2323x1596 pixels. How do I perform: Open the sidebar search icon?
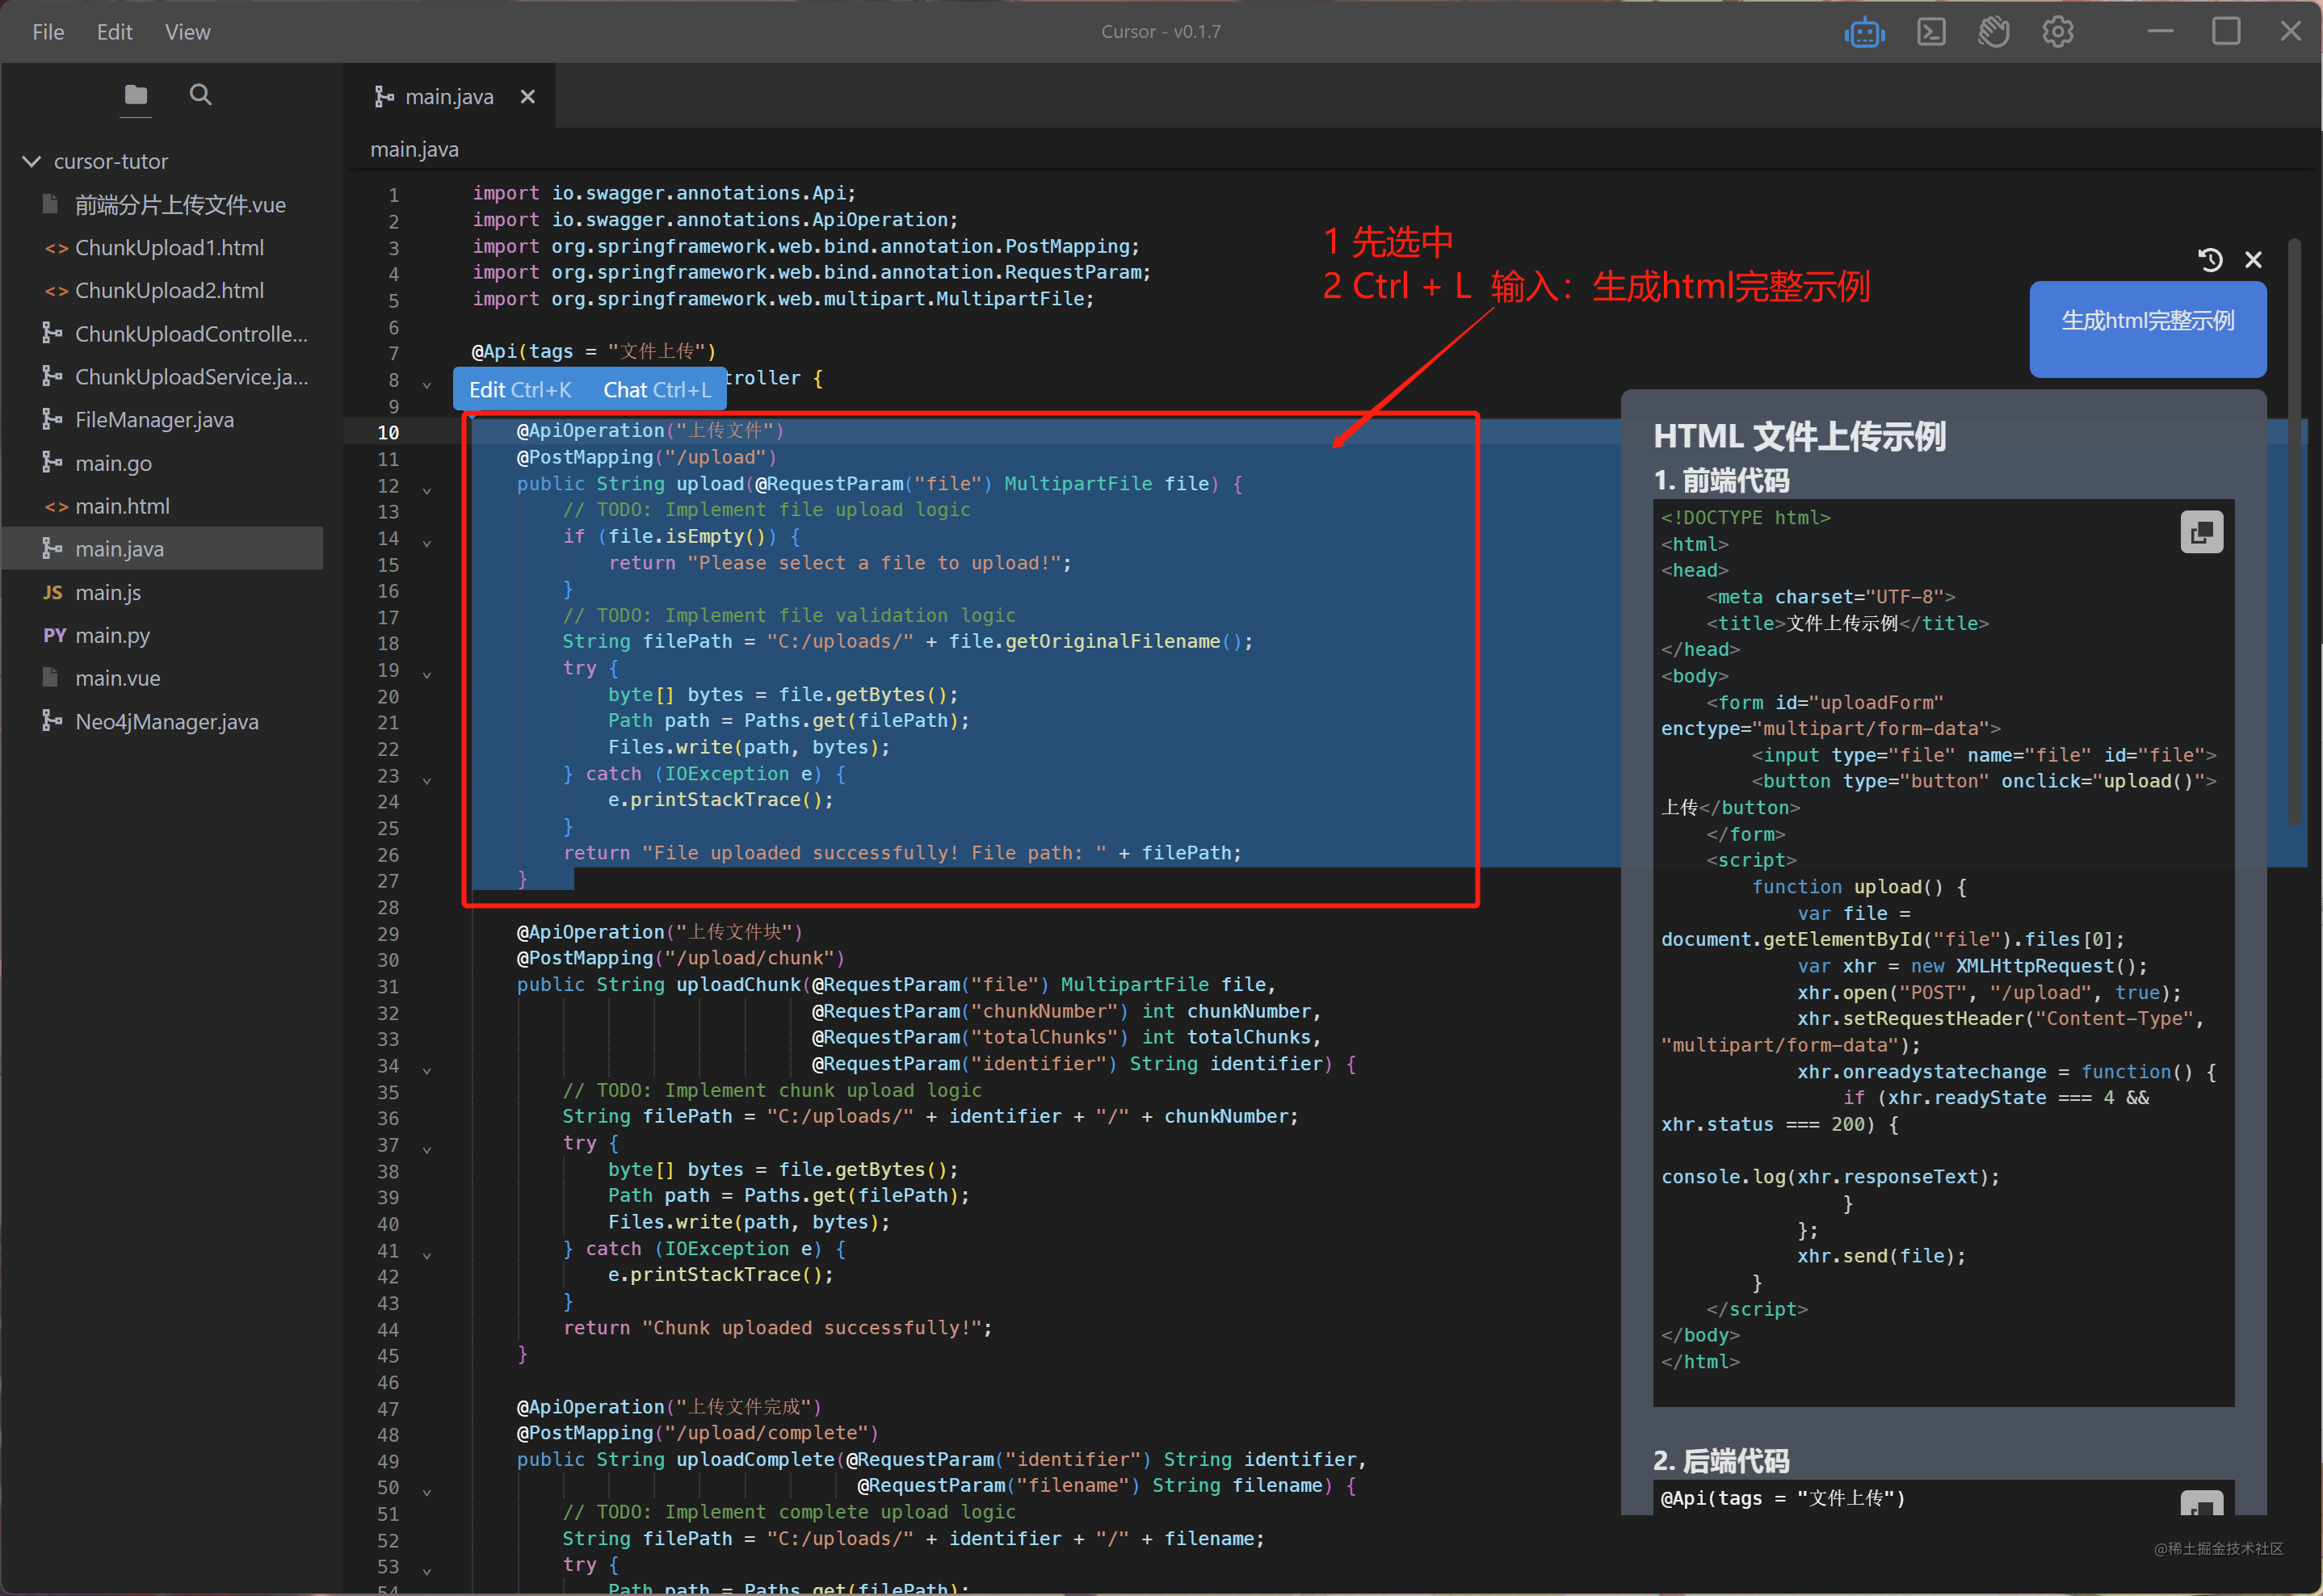pos(200,95)
